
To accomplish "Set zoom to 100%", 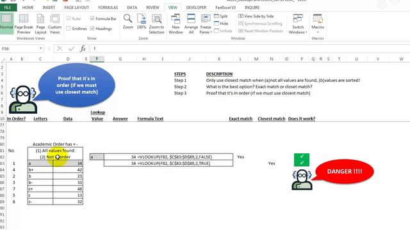I will coord(142,22).
